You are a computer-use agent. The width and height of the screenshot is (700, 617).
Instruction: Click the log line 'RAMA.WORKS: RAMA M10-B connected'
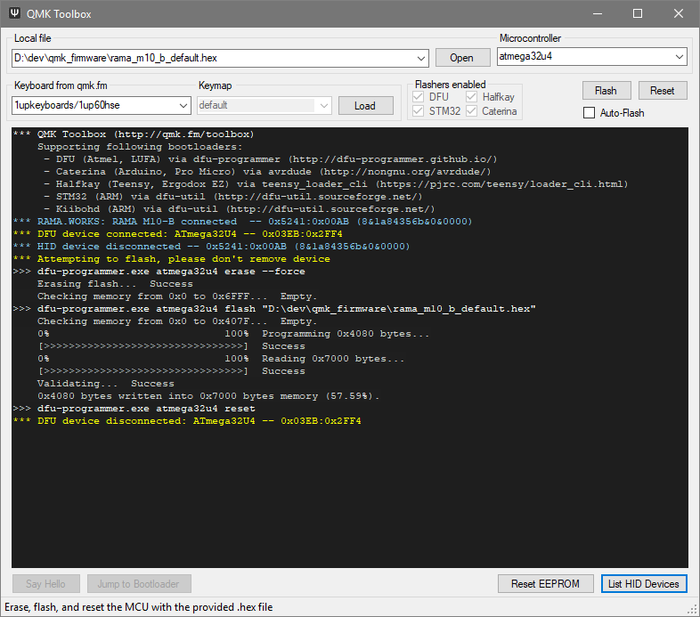point(242,222)
